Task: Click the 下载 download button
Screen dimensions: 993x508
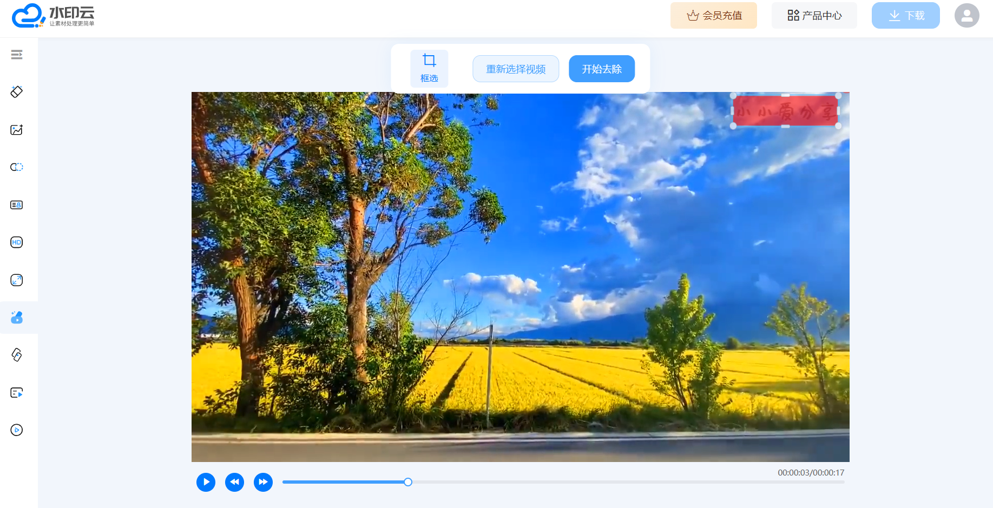Action: 905,16
